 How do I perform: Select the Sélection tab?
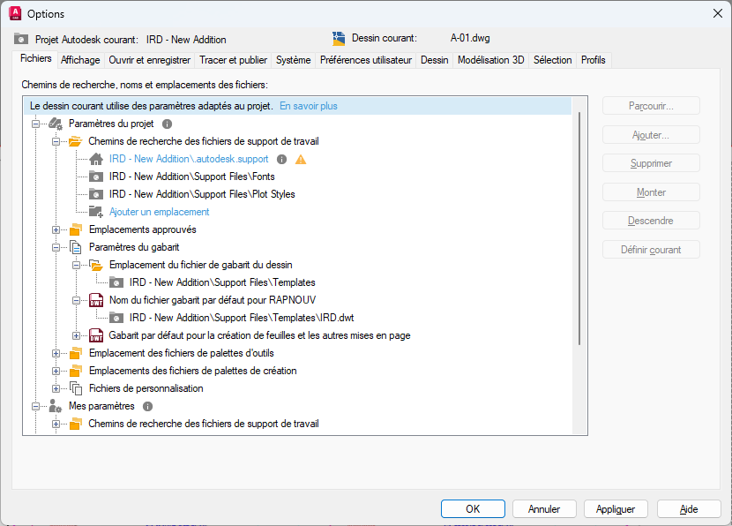[x=552, y=60]
